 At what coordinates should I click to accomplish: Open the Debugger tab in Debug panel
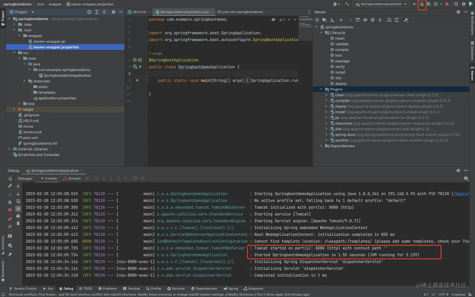(x=25, y=179)
